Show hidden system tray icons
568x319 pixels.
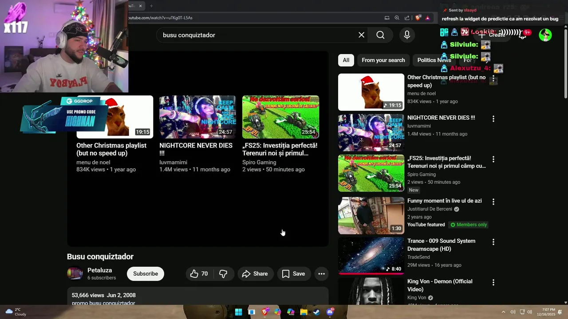click(503, 312)
